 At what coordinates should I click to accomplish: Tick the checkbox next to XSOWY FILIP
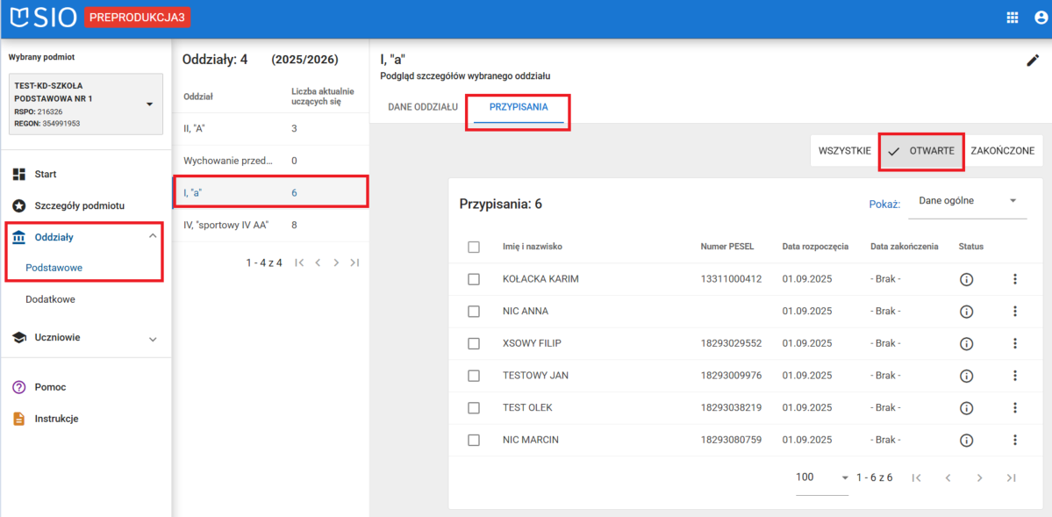474,343
